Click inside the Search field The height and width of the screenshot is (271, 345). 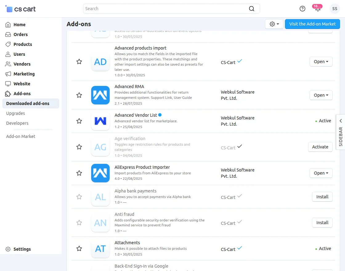pos(154,9)
